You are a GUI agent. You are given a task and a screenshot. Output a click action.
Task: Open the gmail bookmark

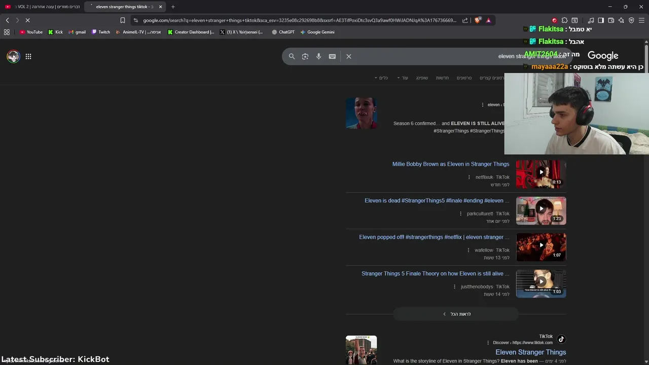77,32
